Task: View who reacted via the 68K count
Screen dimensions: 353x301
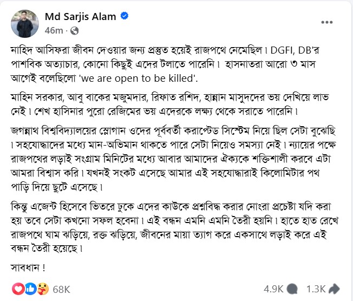Action: pos(61,289)
